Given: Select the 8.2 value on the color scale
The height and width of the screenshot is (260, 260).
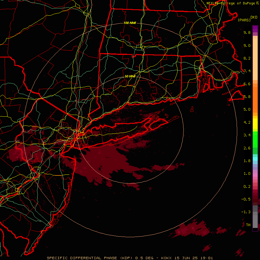Looking at the screenshot, I should [247, 58].
